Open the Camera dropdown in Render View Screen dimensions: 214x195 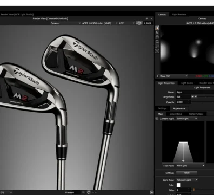[65, 23]
